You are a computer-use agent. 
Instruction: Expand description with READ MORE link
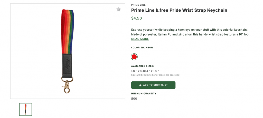[140, 39]
